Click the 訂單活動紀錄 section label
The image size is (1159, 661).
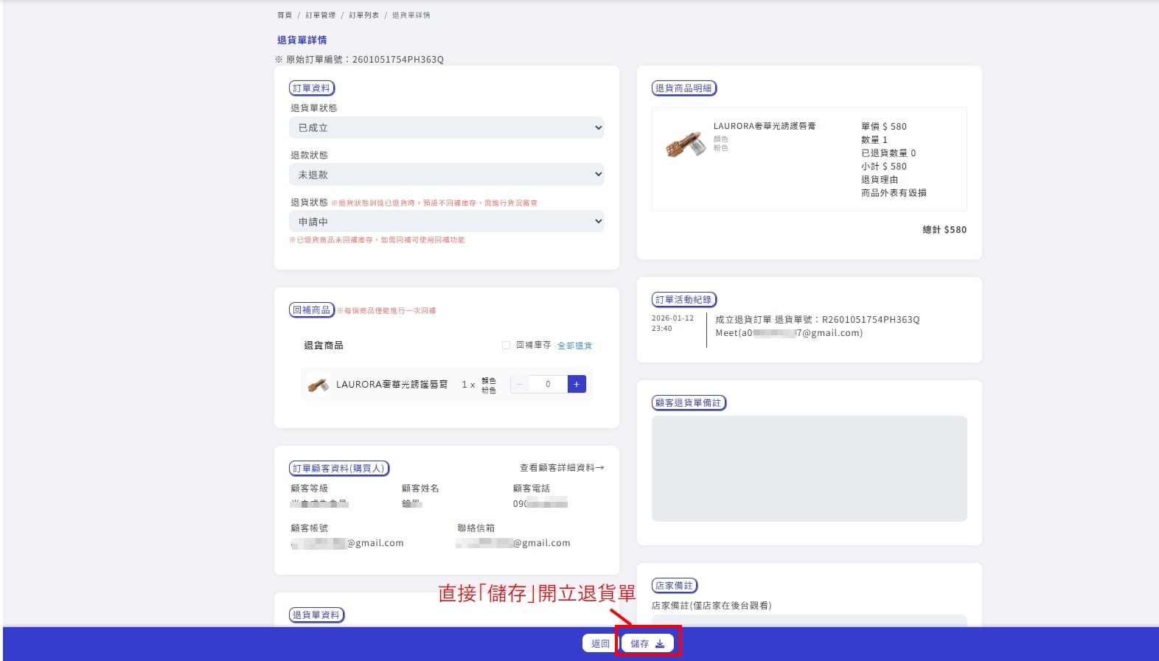(x=684, y=299)
